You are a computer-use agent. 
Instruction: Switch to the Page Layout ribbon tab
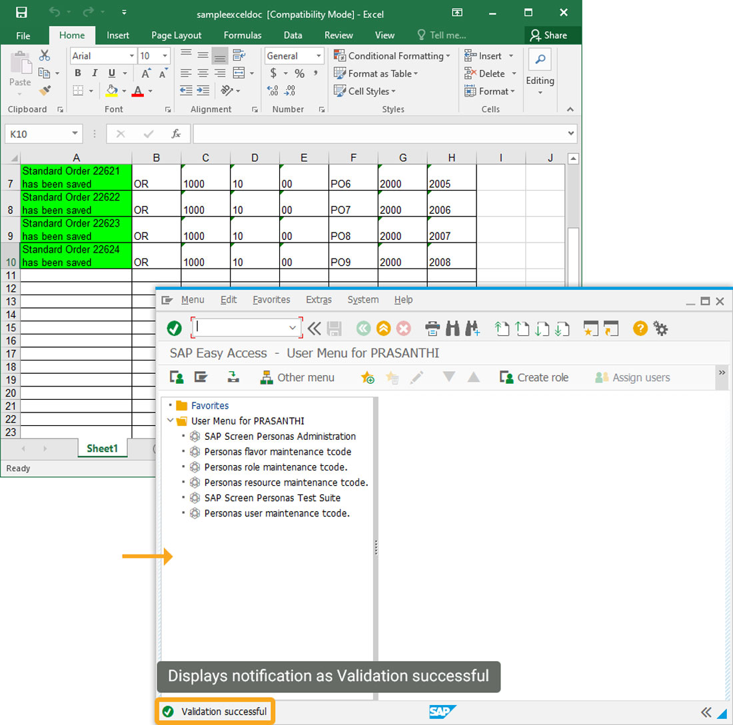point(176,35)
